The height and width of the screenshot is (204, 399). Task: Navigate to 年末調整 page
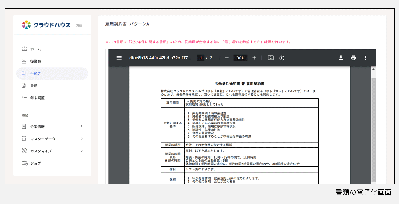37,98
